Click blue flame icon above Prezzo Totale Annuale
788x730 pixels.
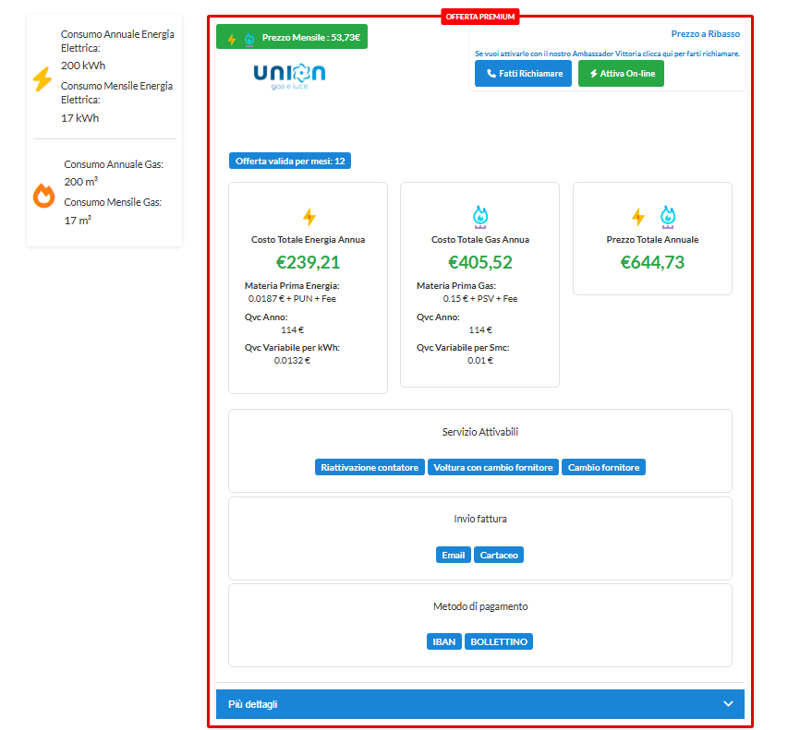pos(668,216)
